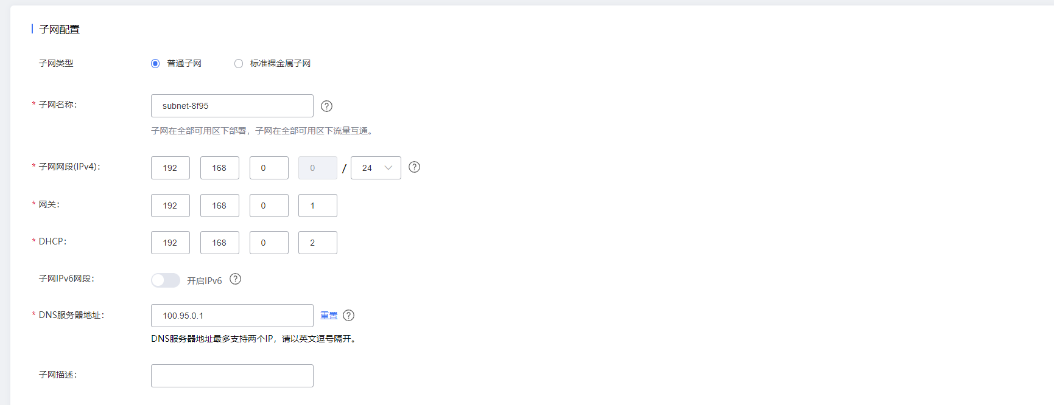Select 普通子网 radio button
This screenshot has height=405, width=1054.
[155, 63]
